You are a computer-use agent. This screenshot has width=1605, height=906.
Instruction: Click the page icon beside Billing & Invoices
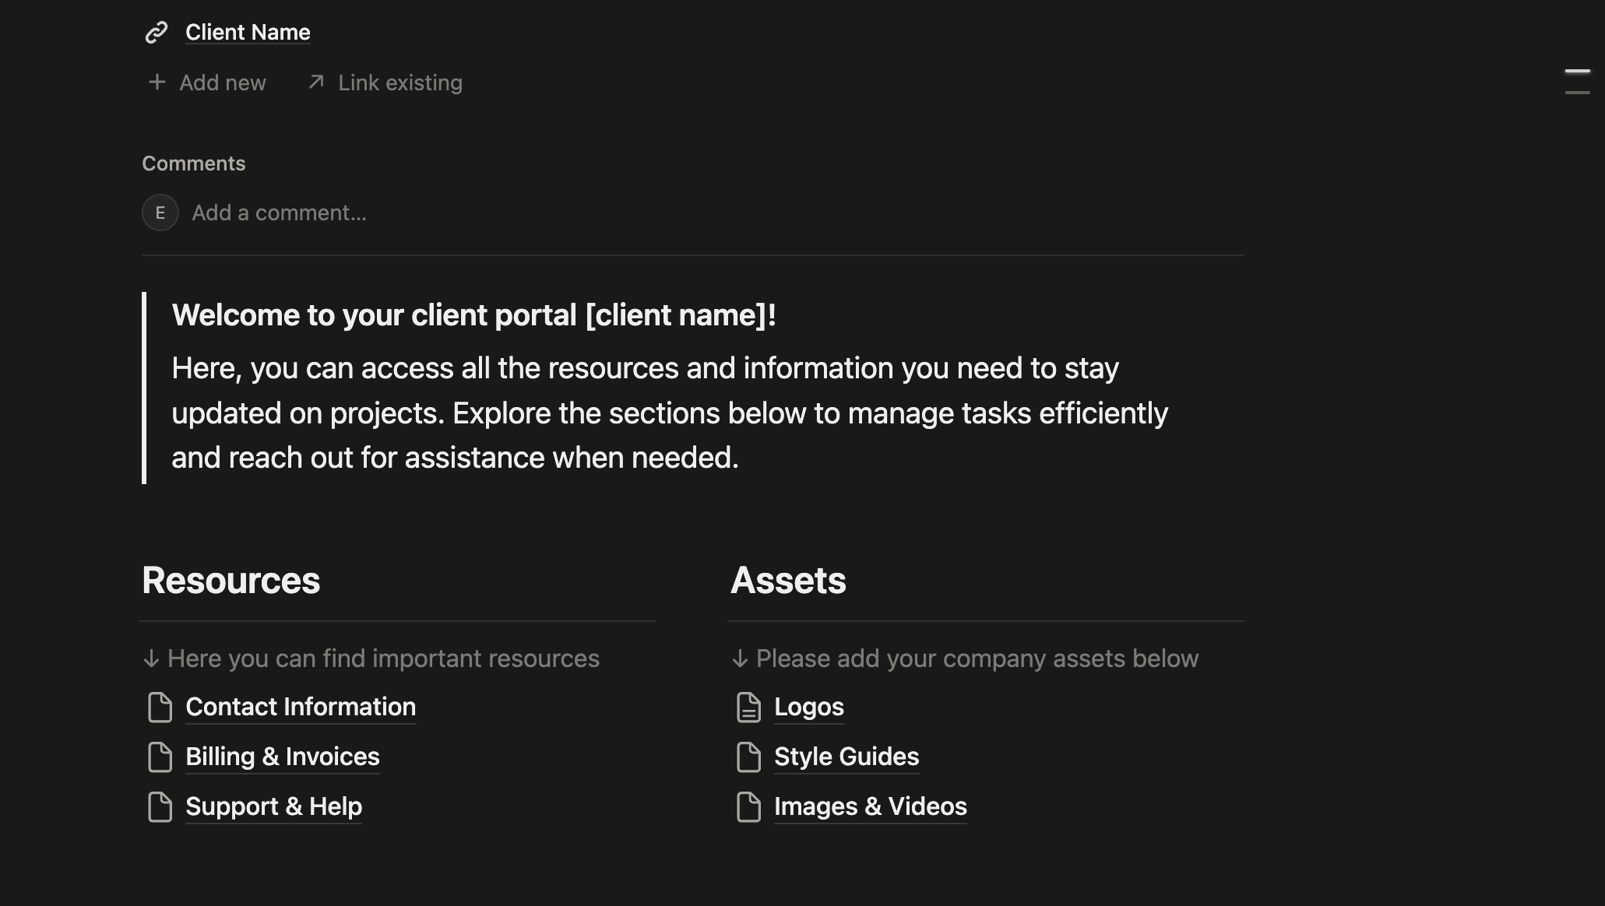pyautogui.click(x=160, y=757)
